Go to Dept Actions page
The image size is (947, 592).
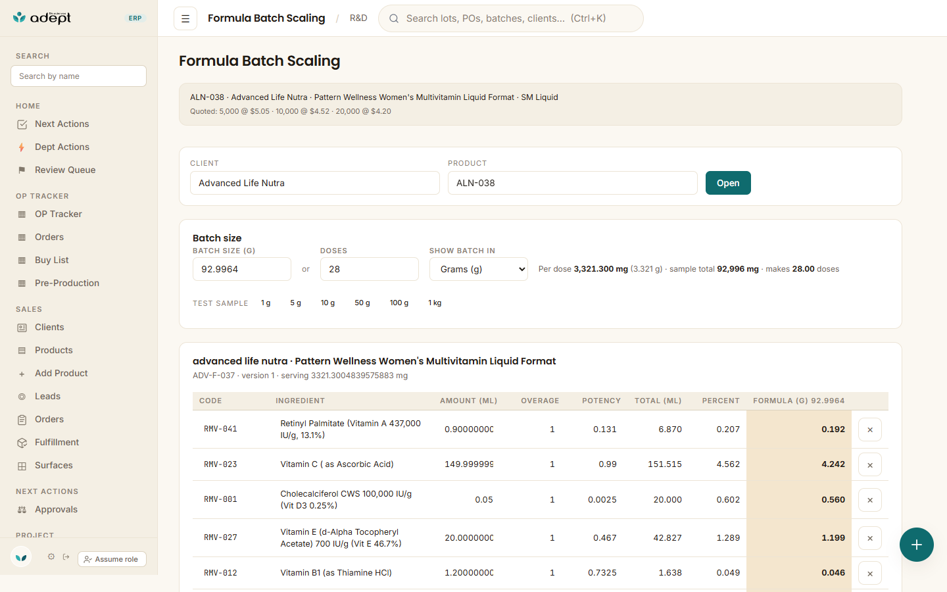point(79,147)
